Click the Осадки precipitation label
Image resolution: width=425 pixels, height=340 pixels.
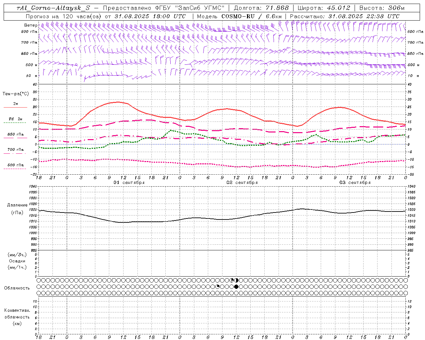pos(17,261)
